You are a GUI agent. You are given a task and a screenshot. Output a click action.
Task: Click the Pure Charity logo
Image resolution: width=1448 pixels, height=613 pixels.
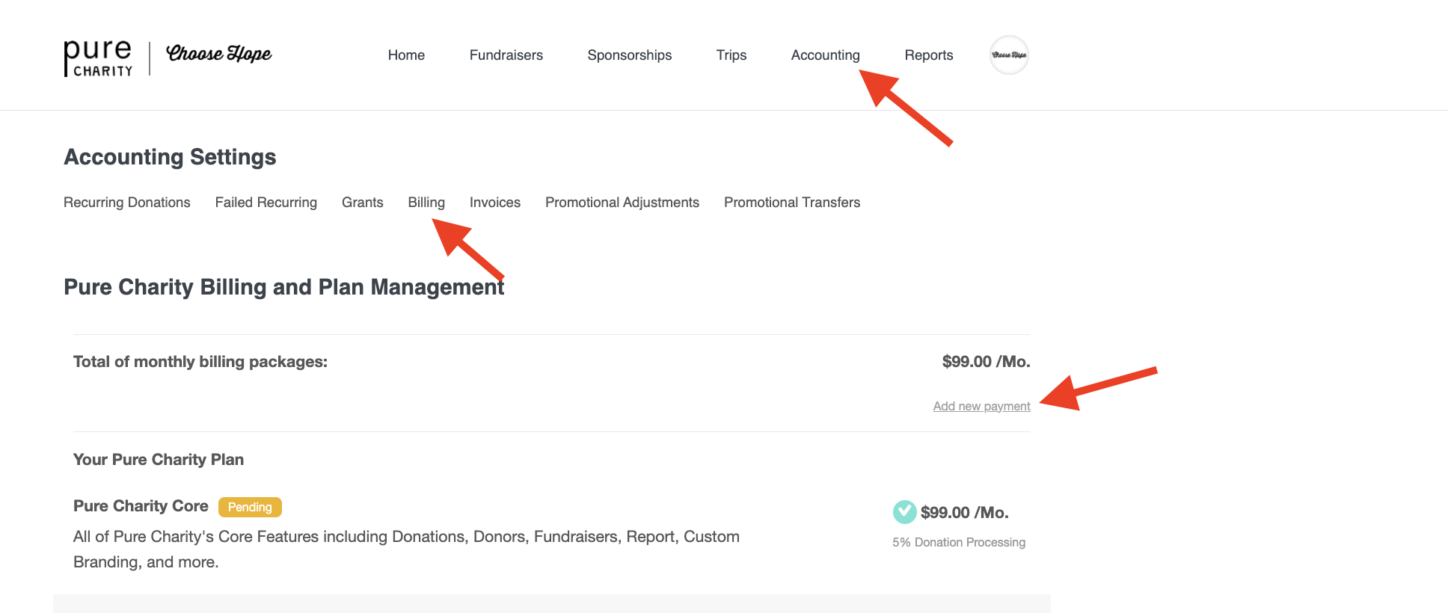(x=98, y=58)
